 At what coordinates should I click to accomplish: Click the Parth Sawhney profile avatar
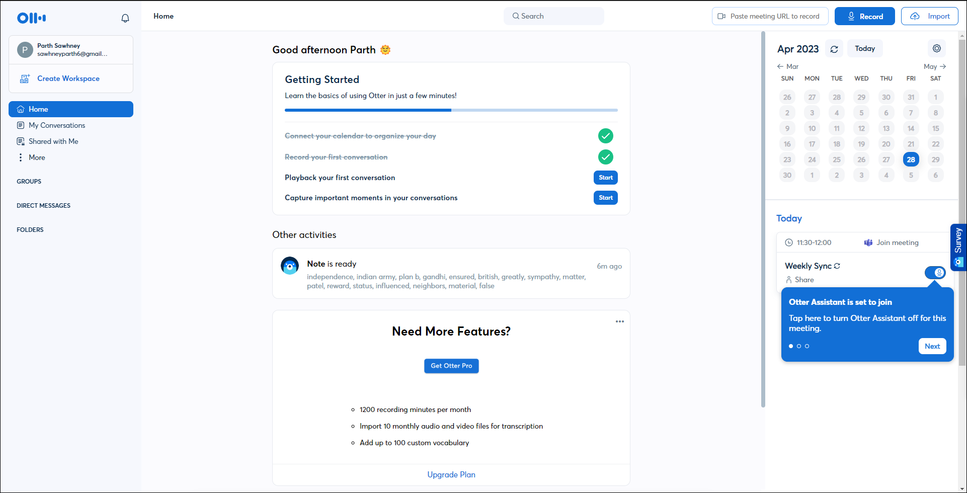[25, 50]
